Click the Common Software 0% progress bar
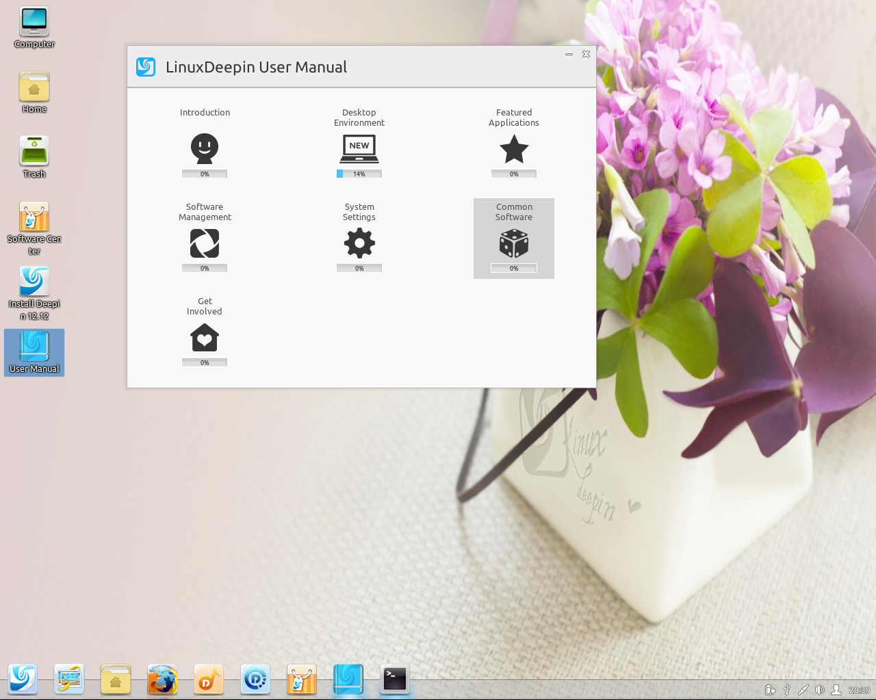 click(x=514, y=268)
